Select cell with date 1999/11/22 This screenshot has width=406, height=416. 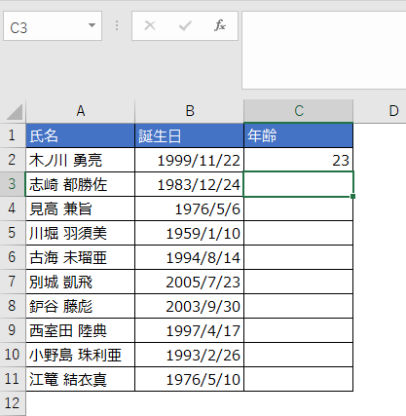(x=190, y=160)
